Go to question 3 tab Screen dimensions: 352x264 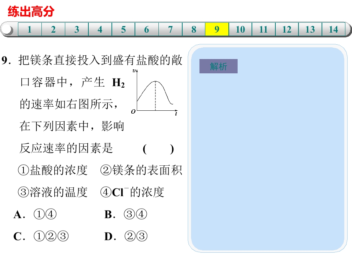click(x=77, y=29)
